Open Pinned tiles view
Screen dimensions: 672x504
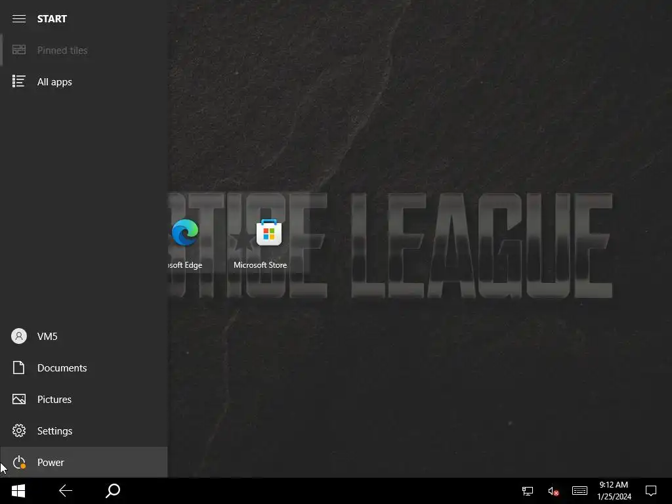83,50
